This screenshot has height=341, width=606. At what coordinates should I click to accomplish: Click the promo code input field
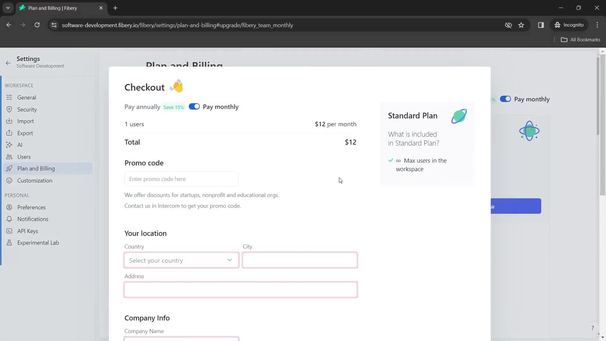pos(181,179)
